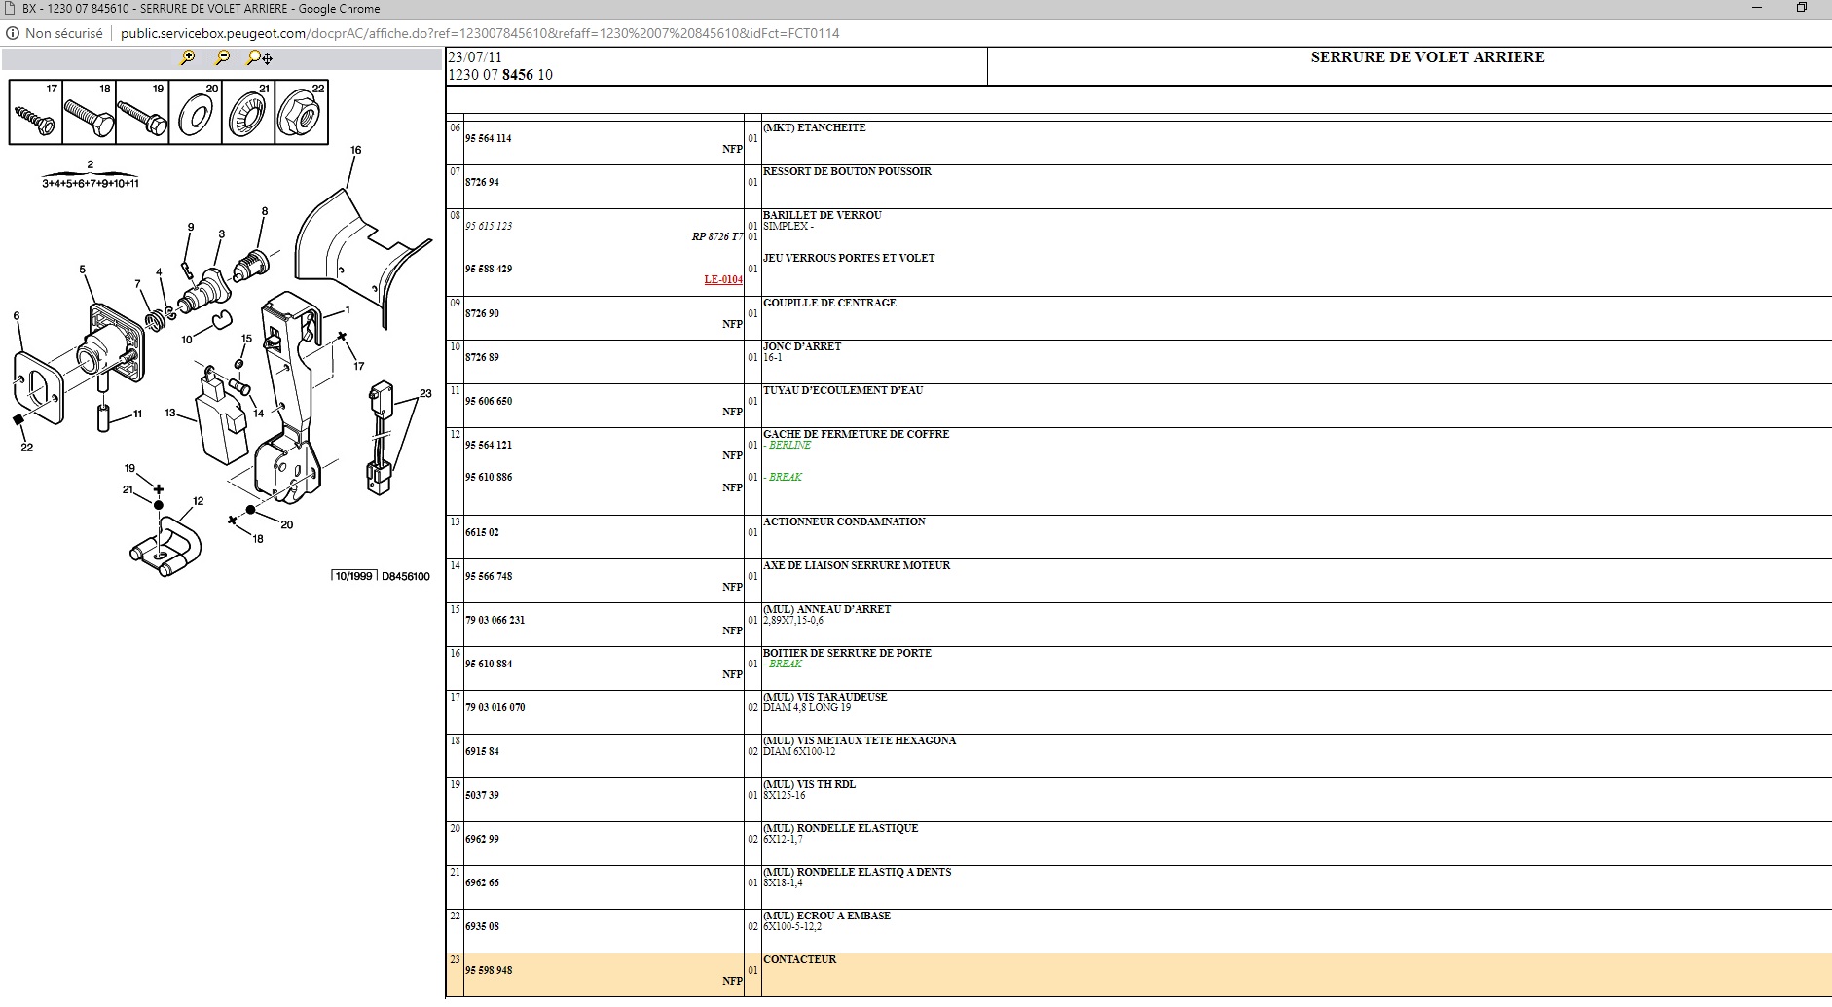
Task: Select reference 6962 66
Action: (482, 882)
